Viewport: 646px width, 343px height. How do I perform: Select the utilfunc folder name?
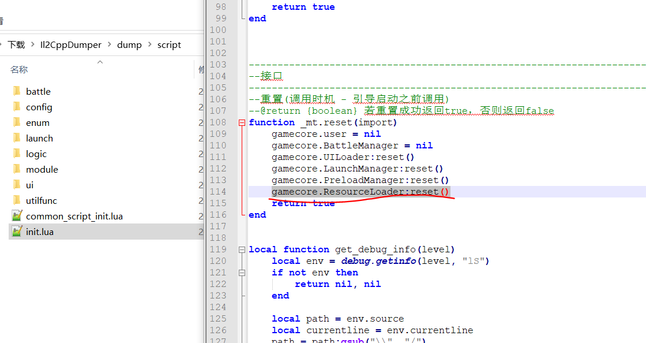click(x=42, y=200)
